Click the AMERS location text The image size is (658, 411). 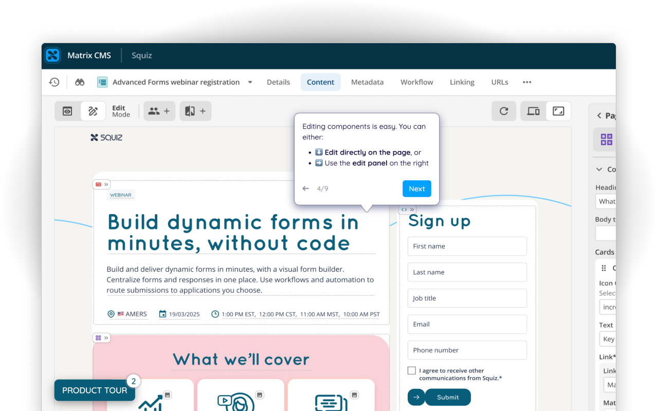click(136, 314)
